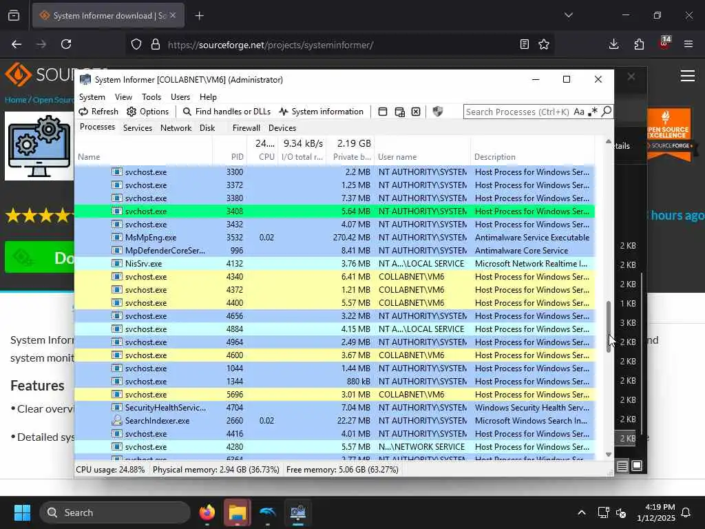The width and height of the screenshot is (705, 529).
Task: Open the Help menu
Action: click(208, 97)
